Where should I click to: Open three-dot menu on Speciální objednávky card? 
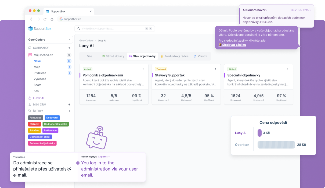pyautogui.click(x=288, y=69)
